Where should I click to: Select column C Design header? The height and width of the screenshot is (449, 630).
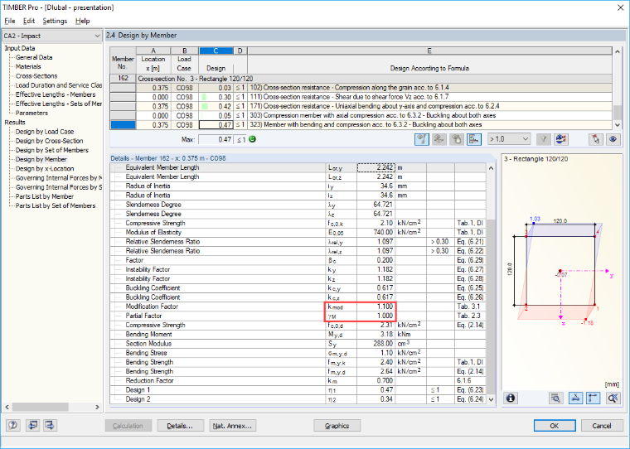pos(216,51)
